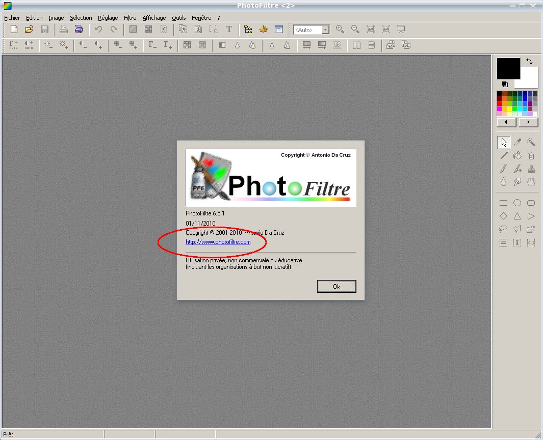Click the New document icon
This screenshot has height=440, width=543.
14,30
